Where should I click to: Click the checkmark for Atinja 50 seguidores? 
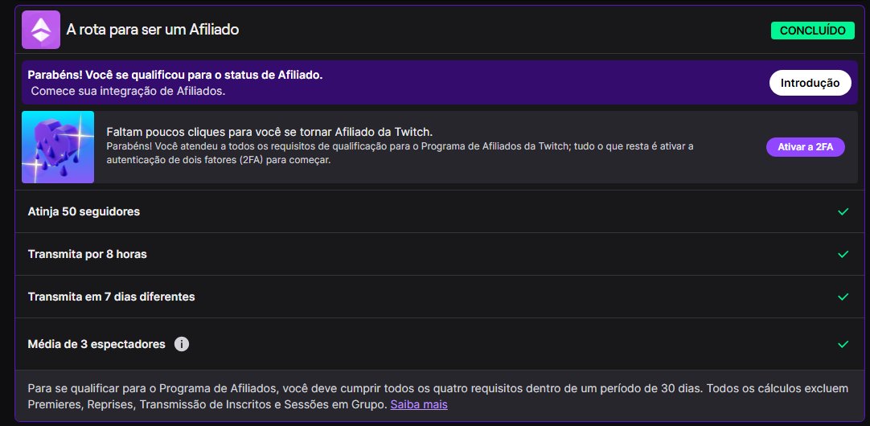(x=843, y=211)
